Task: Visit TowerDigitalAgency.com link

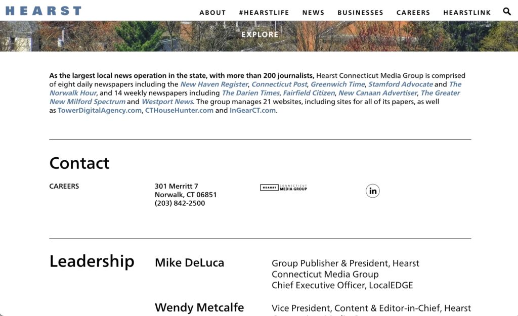Action: [100, 110]
